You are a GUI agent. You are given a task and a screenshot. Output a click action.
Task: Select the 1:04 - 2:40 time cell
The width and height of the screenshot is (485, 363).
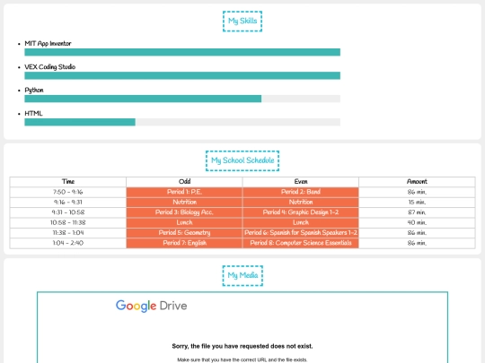[x=68, y=243]
